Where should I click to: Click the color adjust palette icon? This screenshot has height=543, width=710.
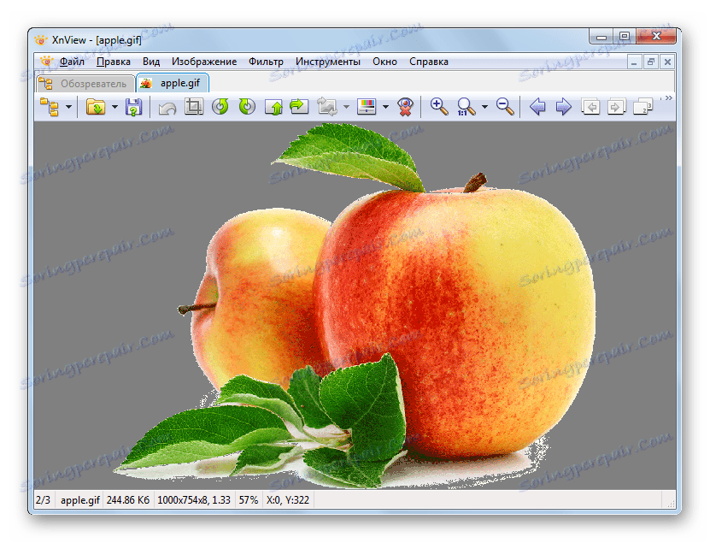coord(367,107)
